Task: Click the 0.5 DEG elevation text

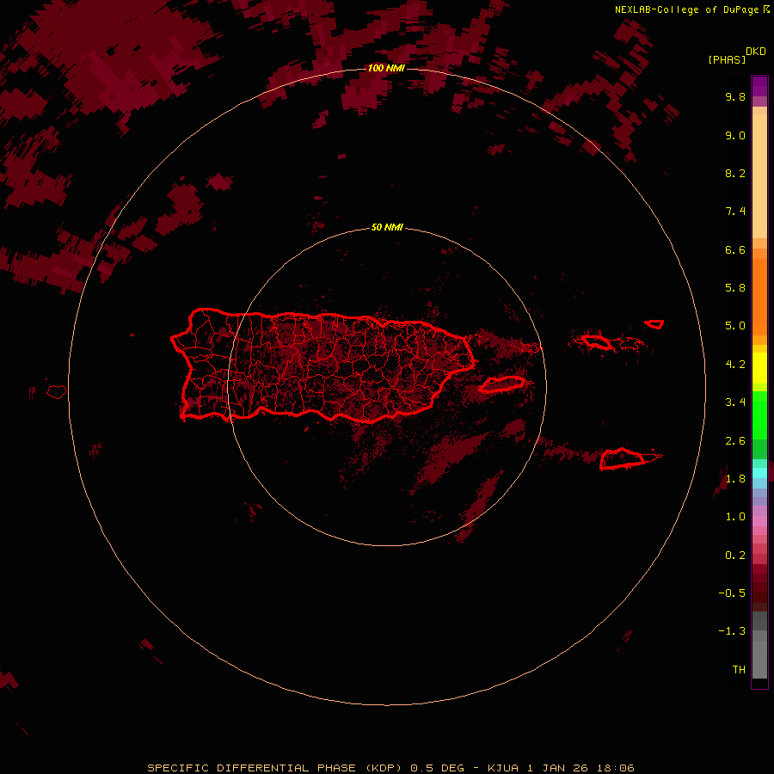Action: (438, 768)
